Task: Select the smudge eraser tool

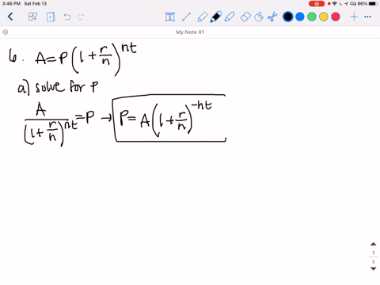Action: point(259,17)
